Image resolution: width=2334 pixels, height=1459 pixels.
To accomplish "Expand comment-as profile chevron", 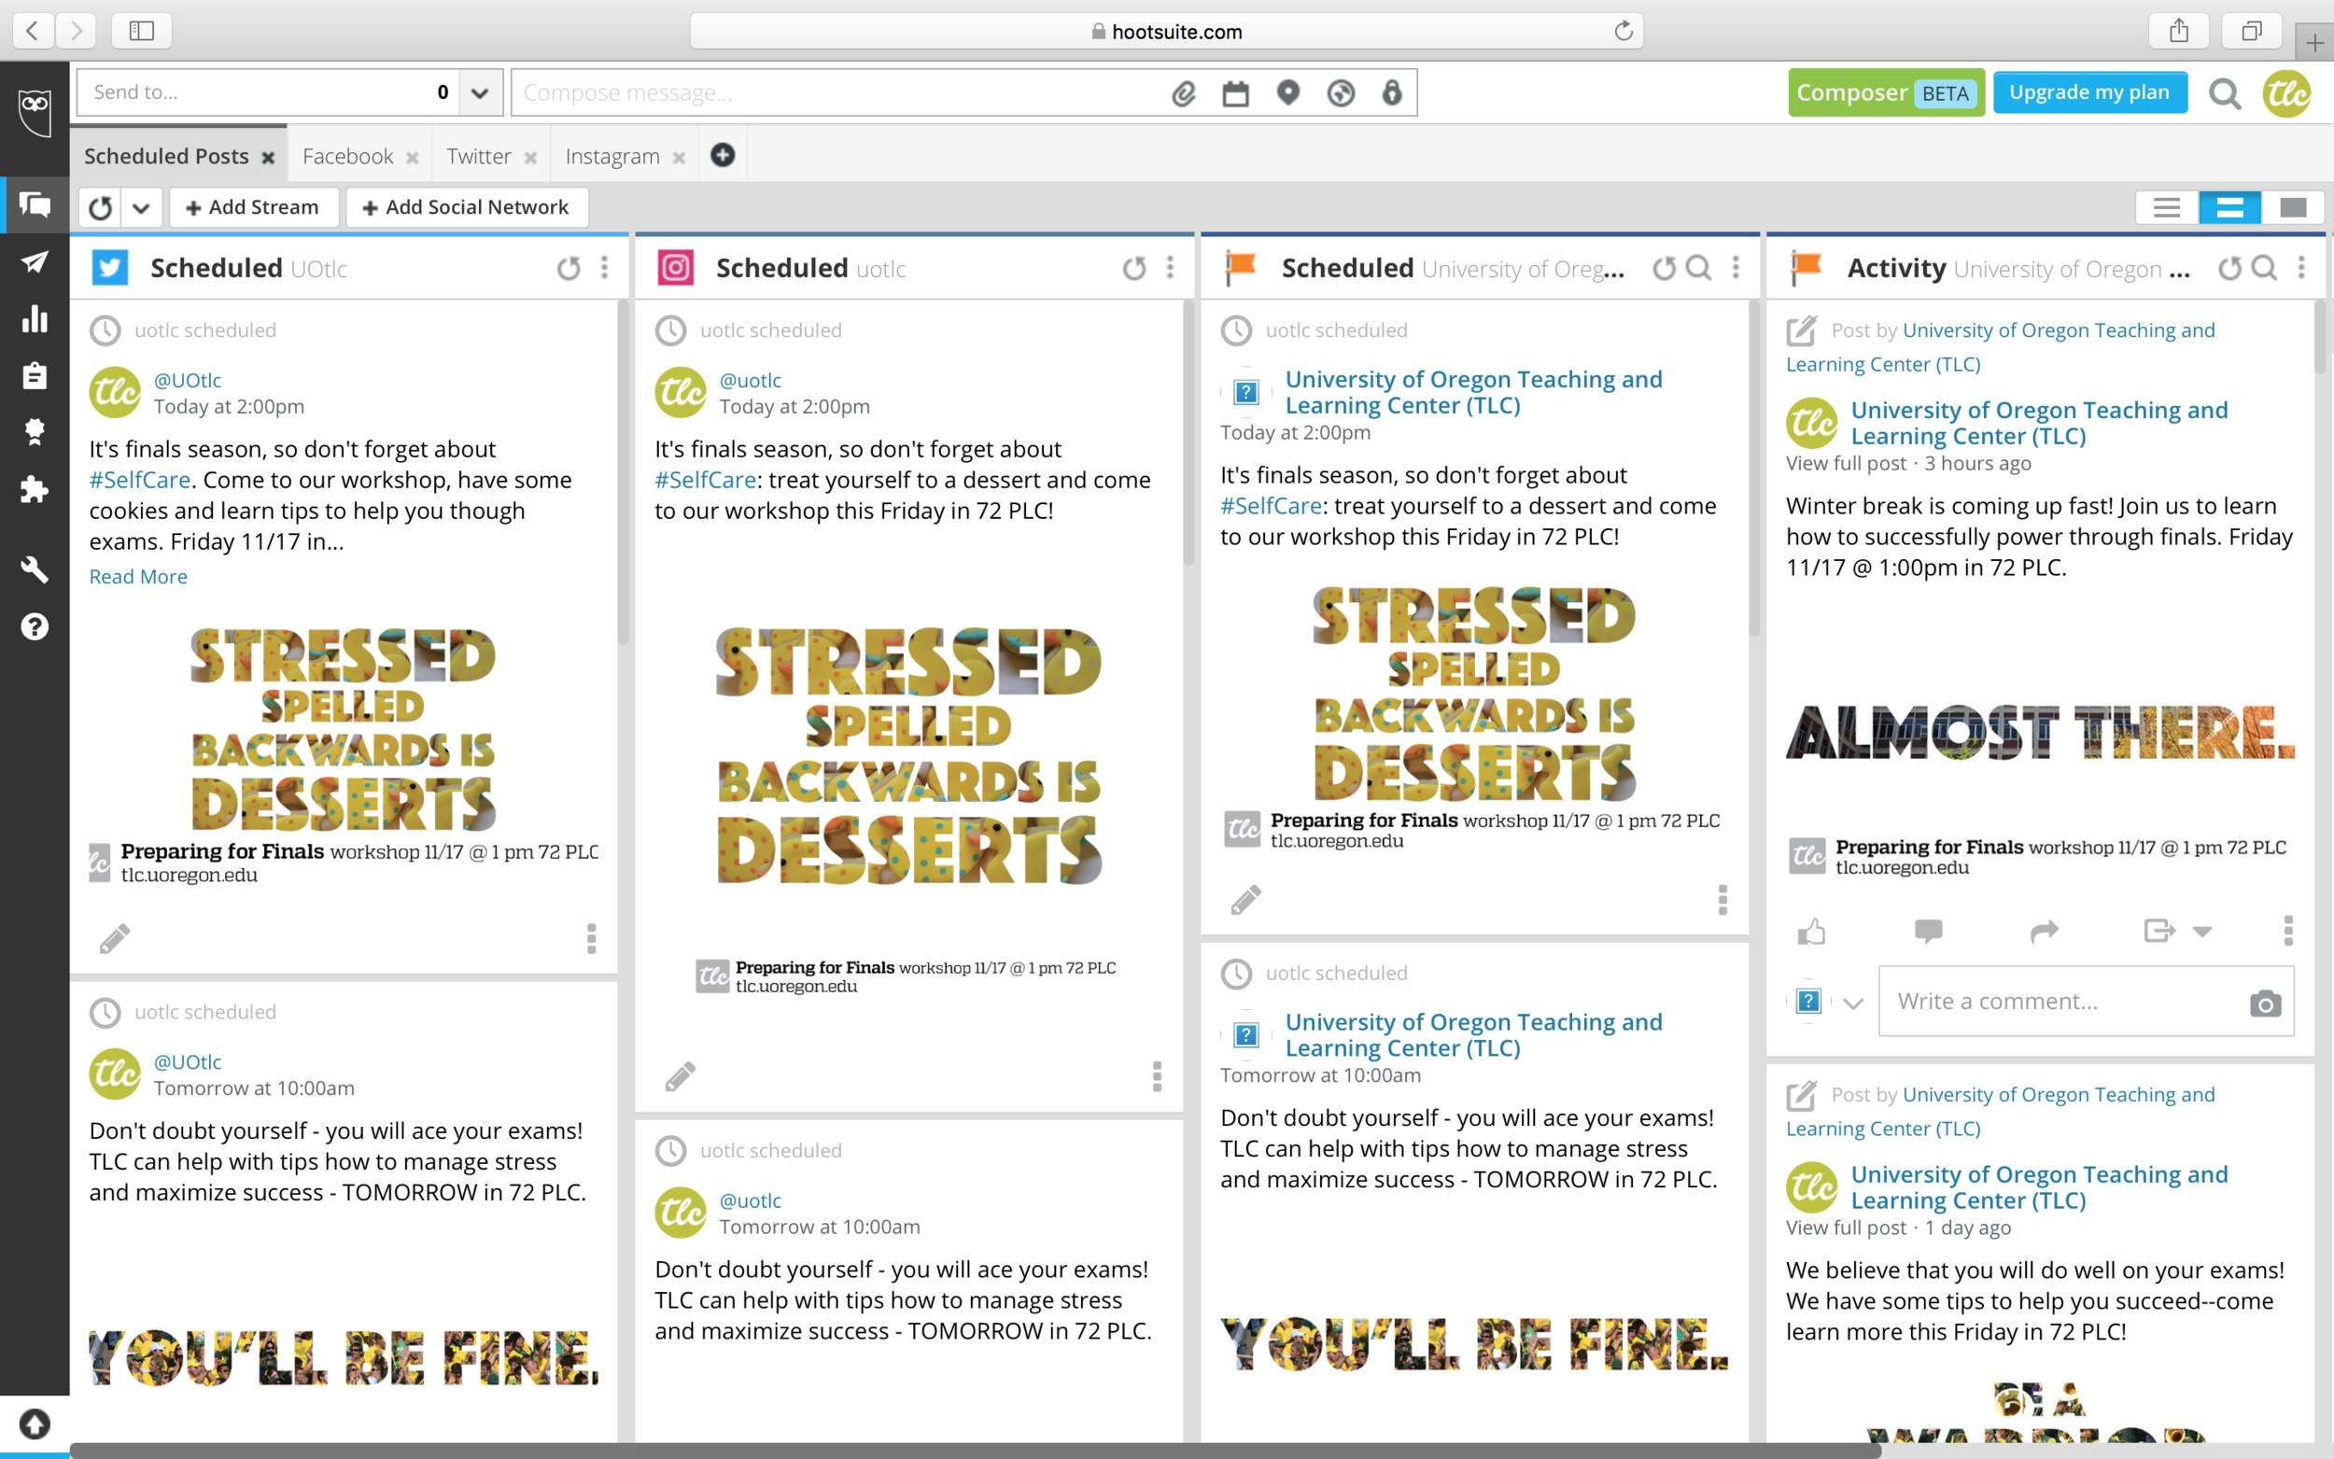I will tap(1852, 1003).
